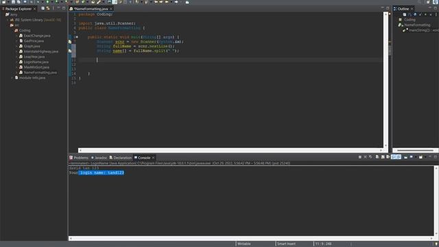
Task: Click the Console scroll-down arrow
Action: (x=436, y=233)
